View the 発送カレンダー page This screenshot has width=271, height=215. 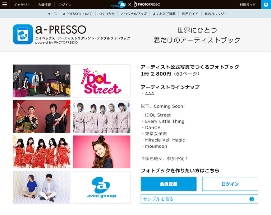point(216,14)
